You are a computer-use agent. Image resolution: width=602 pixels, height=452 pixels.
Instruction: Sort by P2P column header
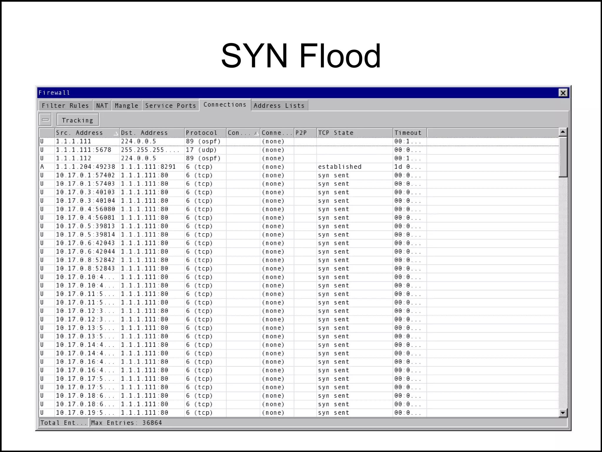305,133
